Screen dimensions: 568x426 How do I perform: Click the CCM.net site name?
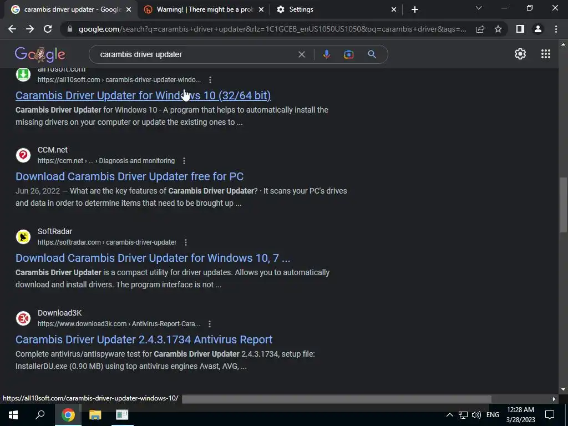53,150
